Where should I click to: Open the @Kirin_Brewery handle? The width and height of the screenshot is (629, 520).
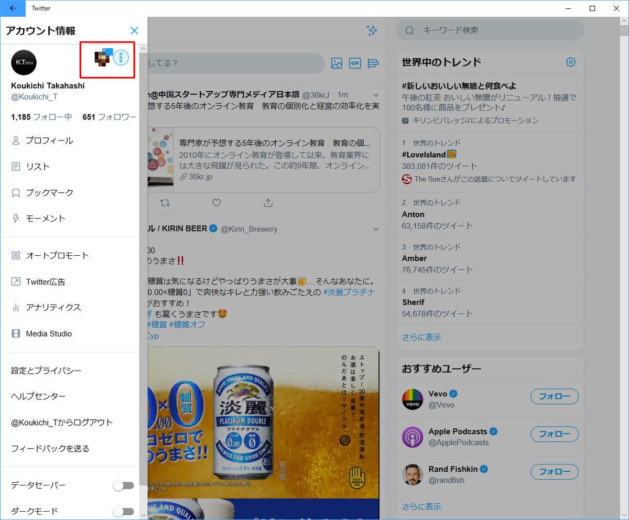click(x=249, y=229)
